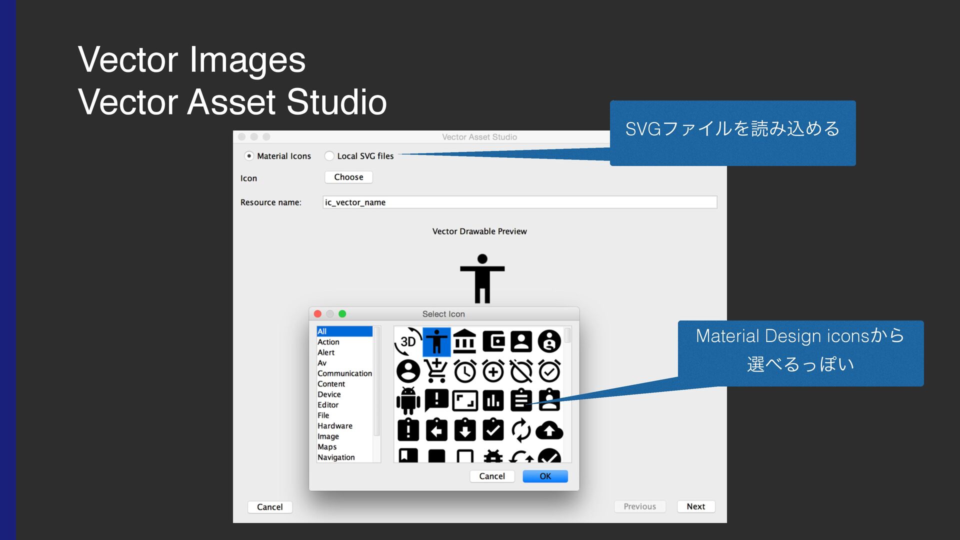Click the icon grid scrollbar thumb

tap(567, 335)
